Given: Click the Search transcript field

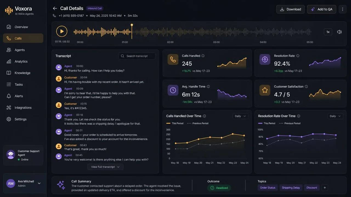Looking at the screenshot, I should pyautogui.click(x=137, y=56).
